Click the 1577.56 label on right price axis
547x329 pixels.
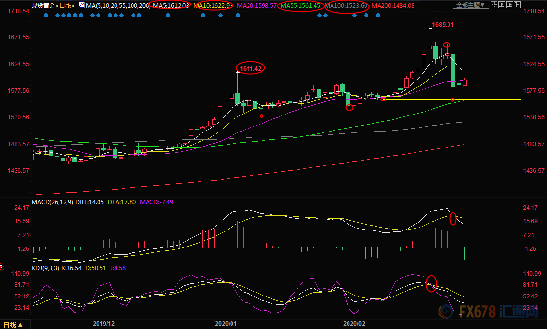533,91
